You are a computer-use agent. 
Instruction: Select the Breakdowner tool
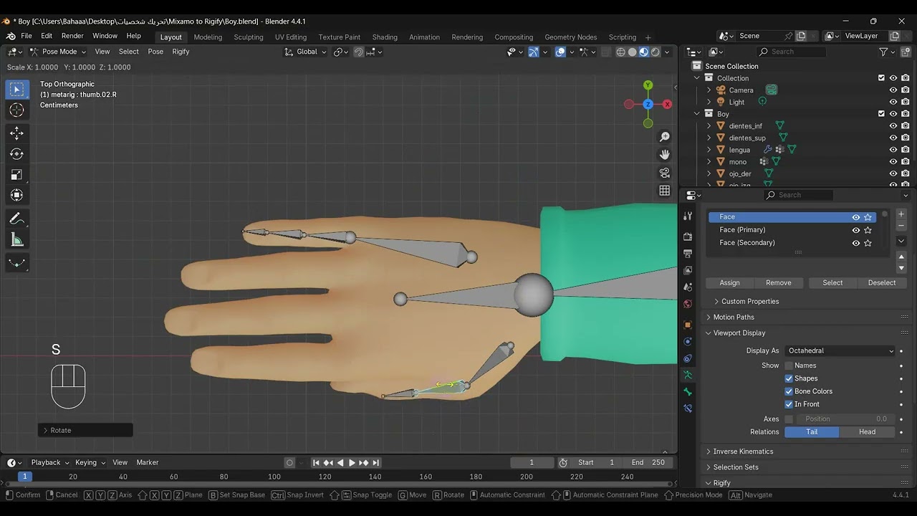point(16,263)
